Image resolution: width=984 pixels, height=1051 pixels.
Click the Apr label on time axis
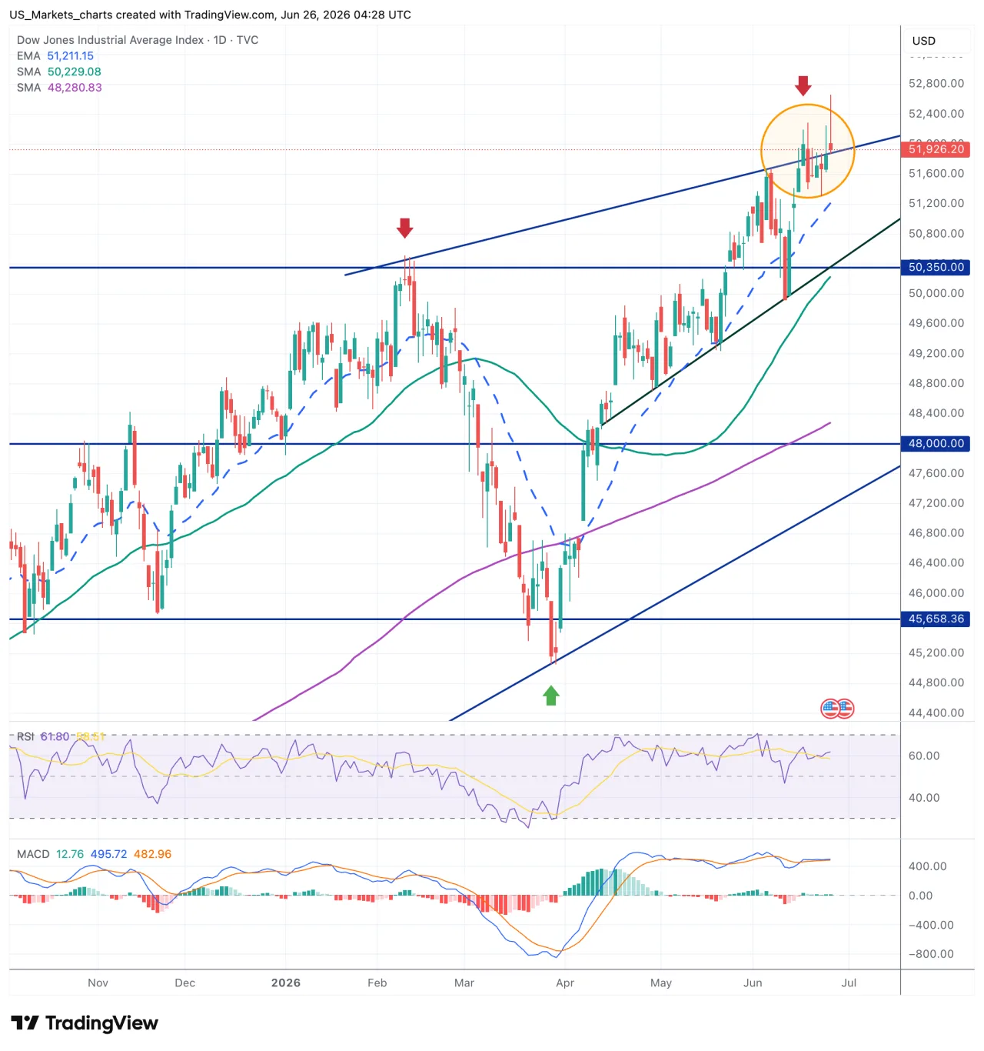tap(565, 983)
